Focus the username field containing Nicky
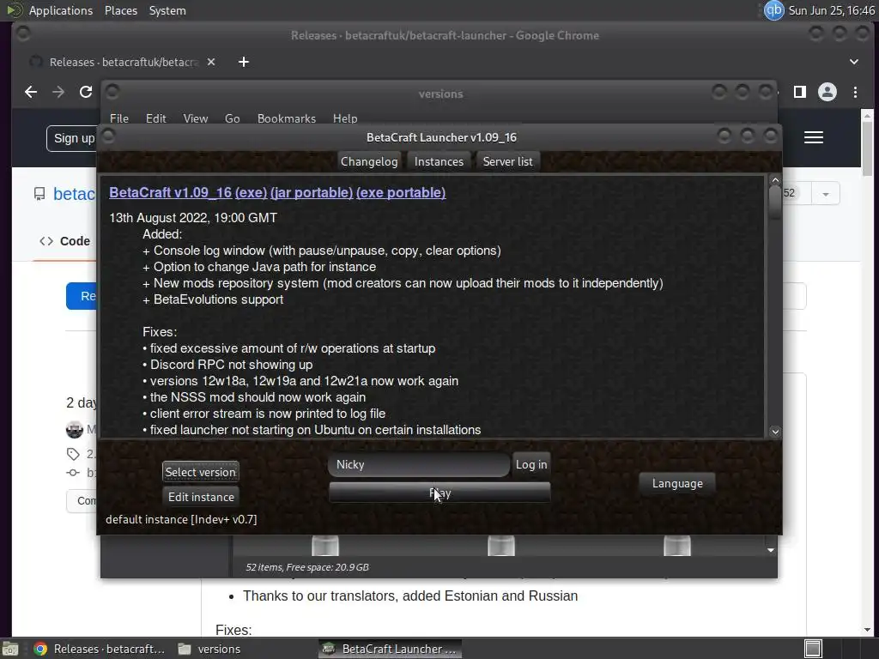879x659 pixels. [x=419, y=464]
